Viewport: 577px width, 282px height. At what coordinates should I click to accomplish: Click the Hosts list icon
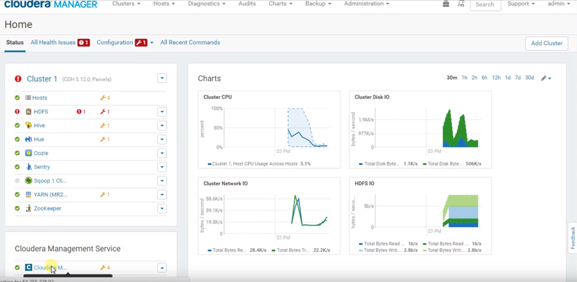pos(28,98)
